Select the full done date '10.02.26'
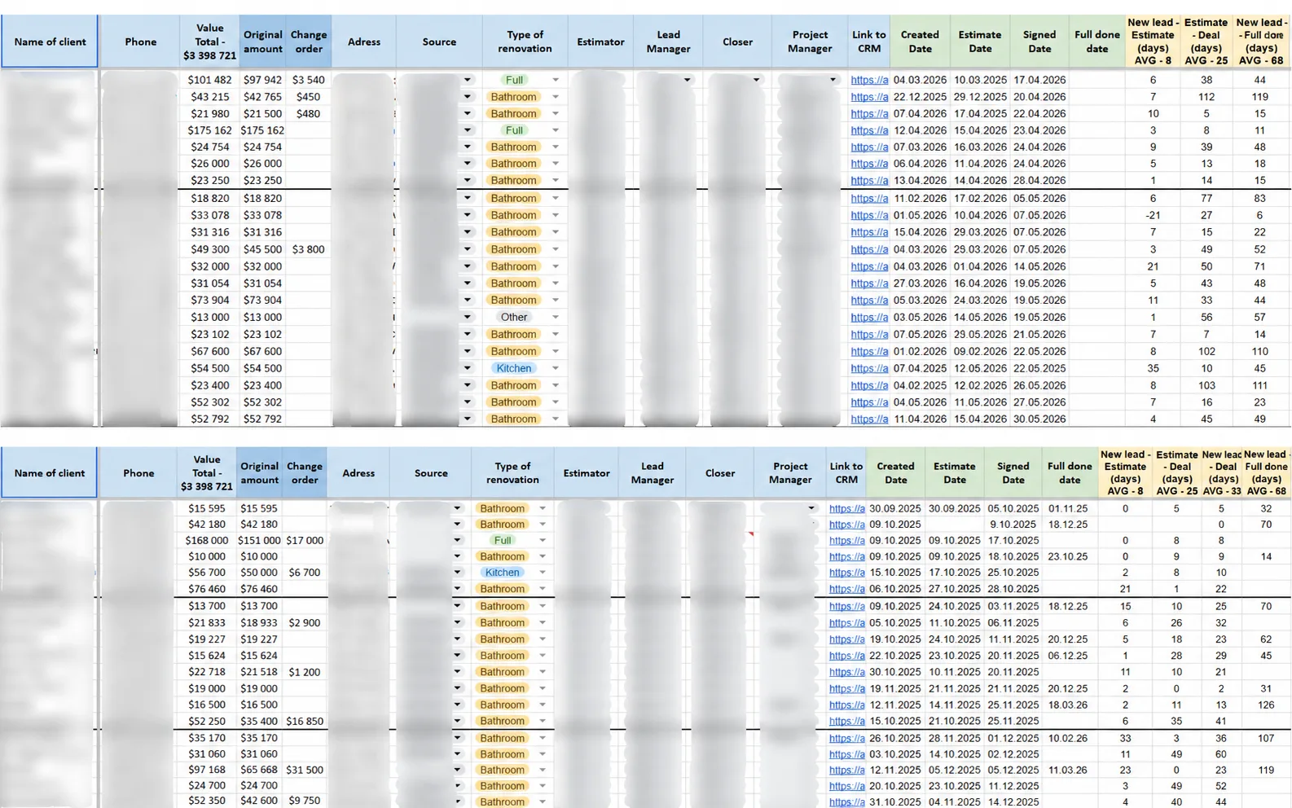This screenshot has height=808, width=1292. pyautogui.click(x=1070, y=738)
